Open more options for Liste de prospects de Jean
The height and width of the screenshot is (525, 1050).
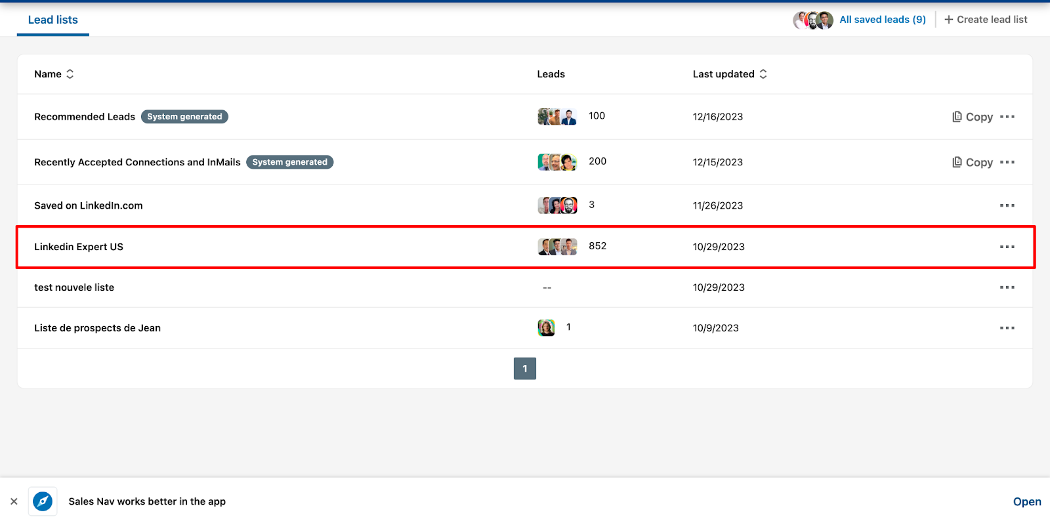click(x=1007, y=328)
